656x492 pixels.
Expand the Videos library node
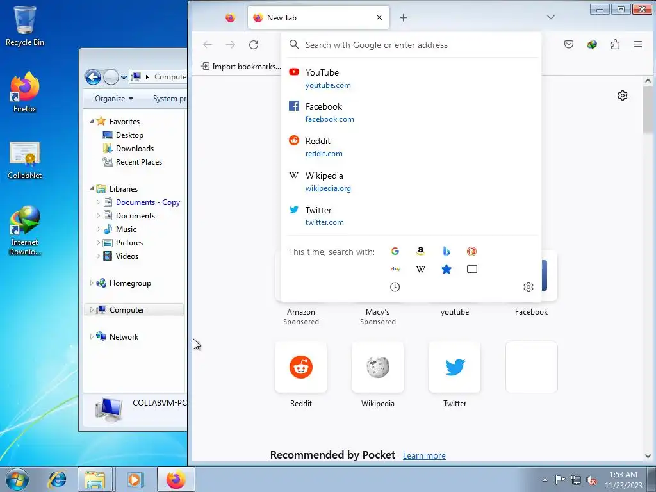(98, 256)
